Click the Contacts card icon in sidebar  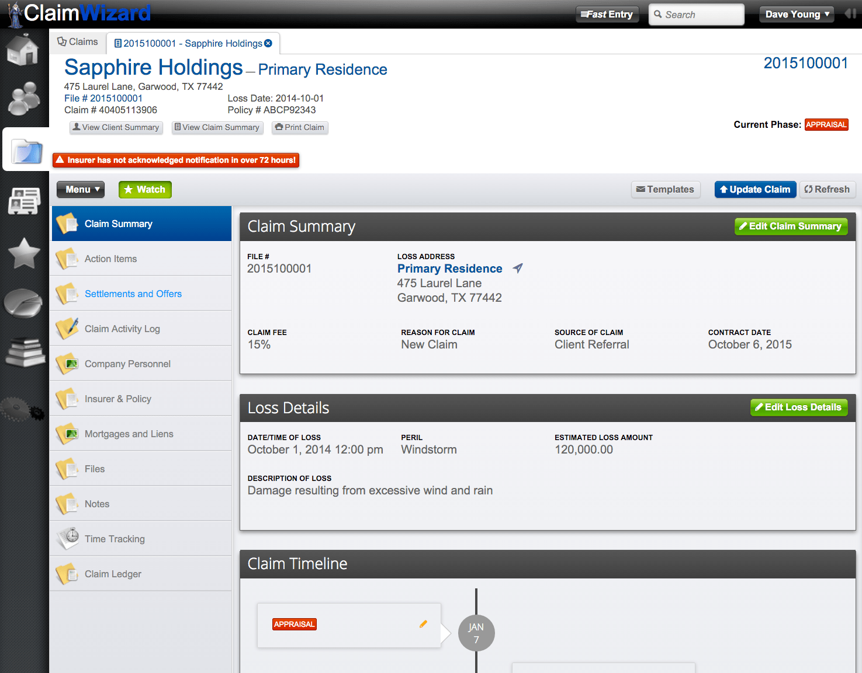[x=24, y=201]
